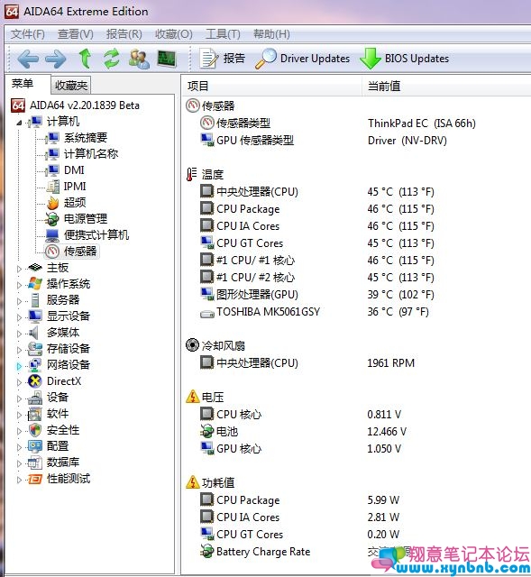Generate a 报告 report from toolbar

223,59
